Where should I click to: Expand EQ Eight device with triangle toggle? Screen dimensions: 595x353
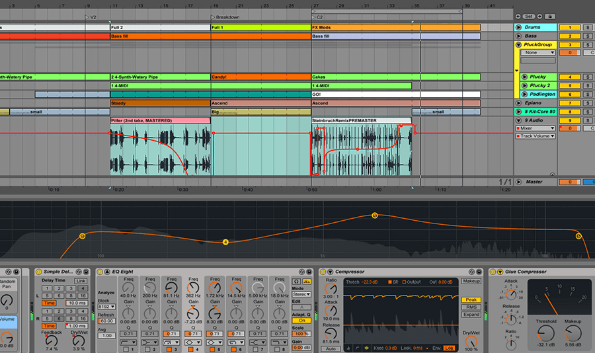pos(107,272)
